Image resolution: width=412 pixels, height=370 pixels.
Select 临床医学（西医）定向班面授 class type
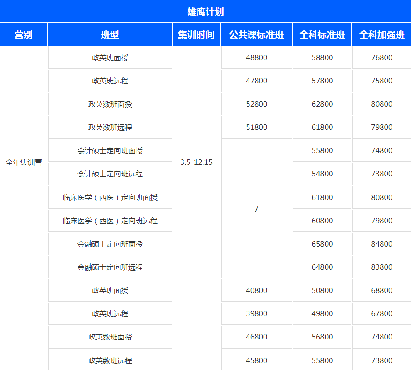tap(110, 197)
